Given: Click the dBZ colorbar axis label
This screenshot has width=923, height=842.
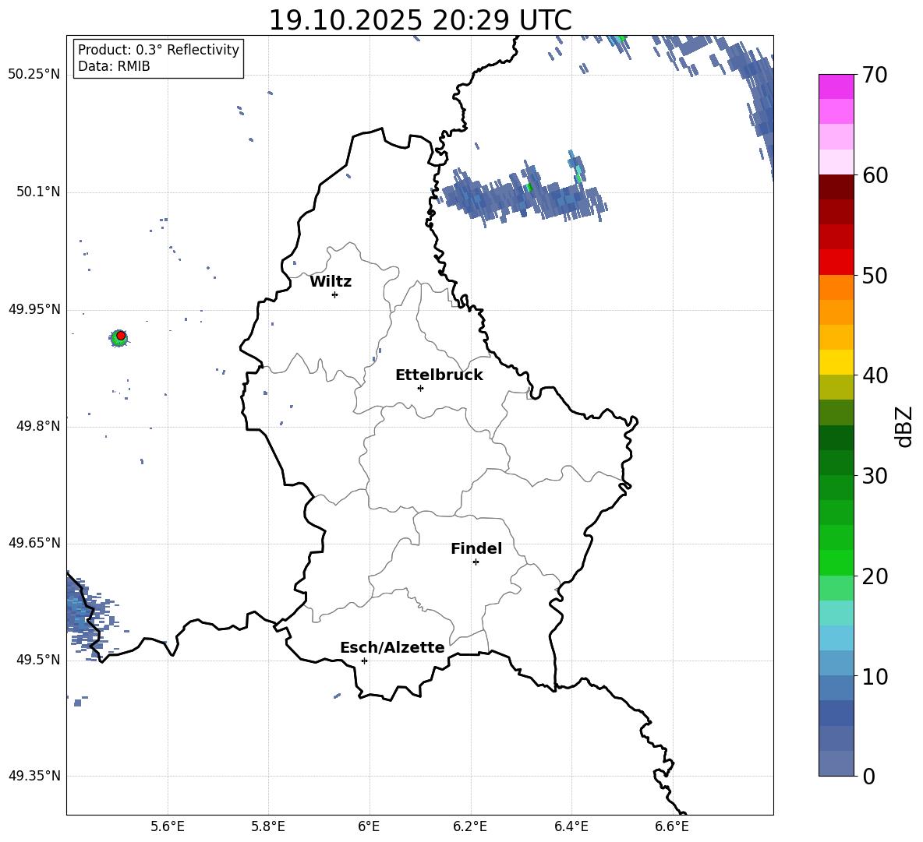Looking at the screenshot, I should coord(905,426).
